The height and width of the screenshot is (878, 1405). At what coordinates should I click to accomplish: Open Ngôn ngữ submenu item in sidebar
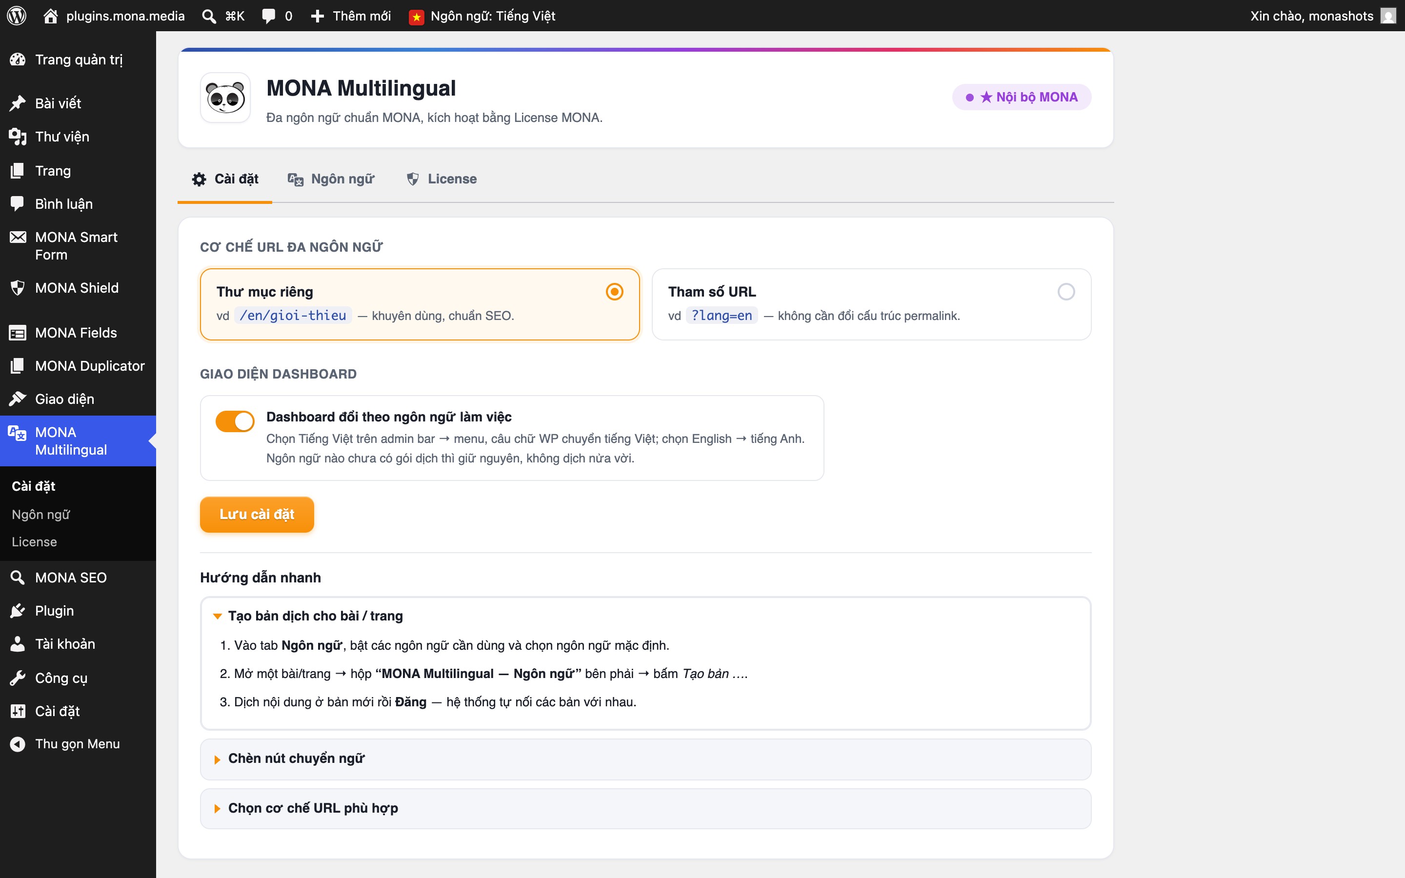40,515
